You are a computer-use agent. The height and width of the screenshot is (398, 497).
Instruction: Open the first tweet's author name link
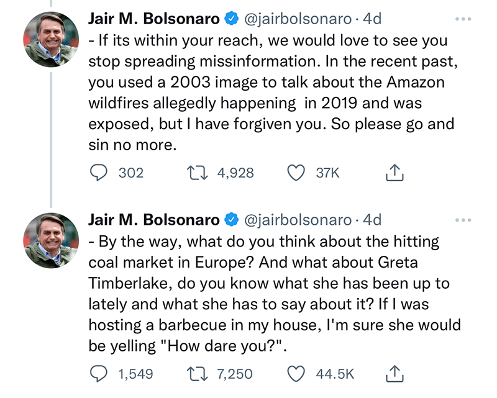pos(153,19)
